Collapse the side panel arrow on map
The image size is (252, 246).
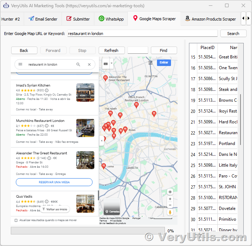(102, 141)
